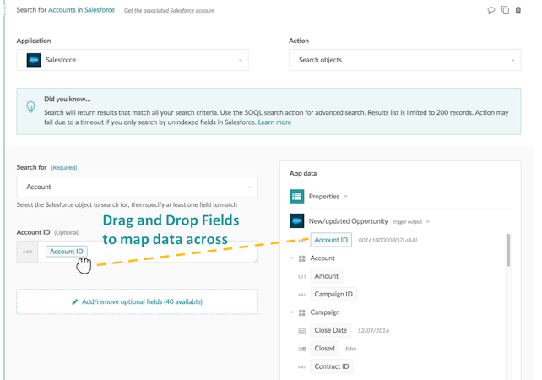This screenshot has height=380, width=542.
Task: Collapse the Campaign tree group
Action: pos(292,312)
